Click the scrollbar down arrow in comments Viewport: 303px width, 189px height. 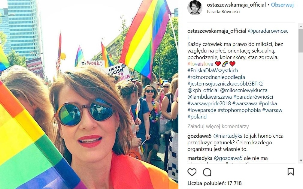[301, 160]
